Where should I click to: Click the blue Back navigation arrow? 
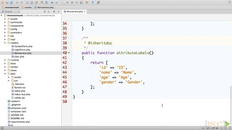(52, 3)
